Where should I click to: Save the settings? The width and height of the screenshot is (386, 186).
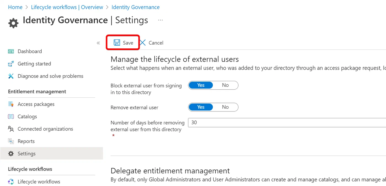point(123,43)
